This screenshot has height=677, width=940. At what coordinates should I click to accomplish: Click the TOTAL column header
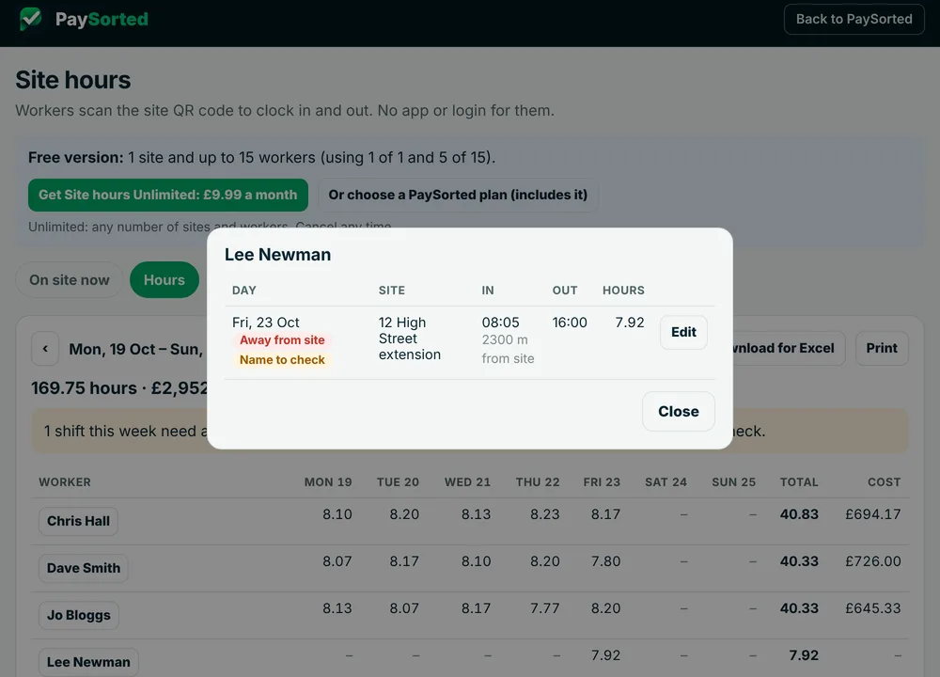(798, 482)
